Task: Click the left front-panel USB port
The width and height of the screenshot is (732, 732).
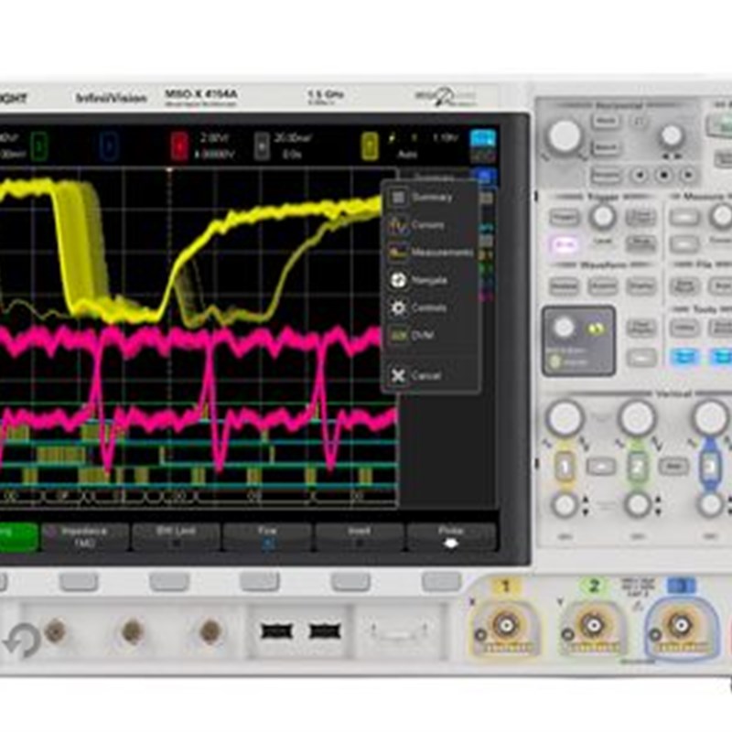Action: point(276,631)
